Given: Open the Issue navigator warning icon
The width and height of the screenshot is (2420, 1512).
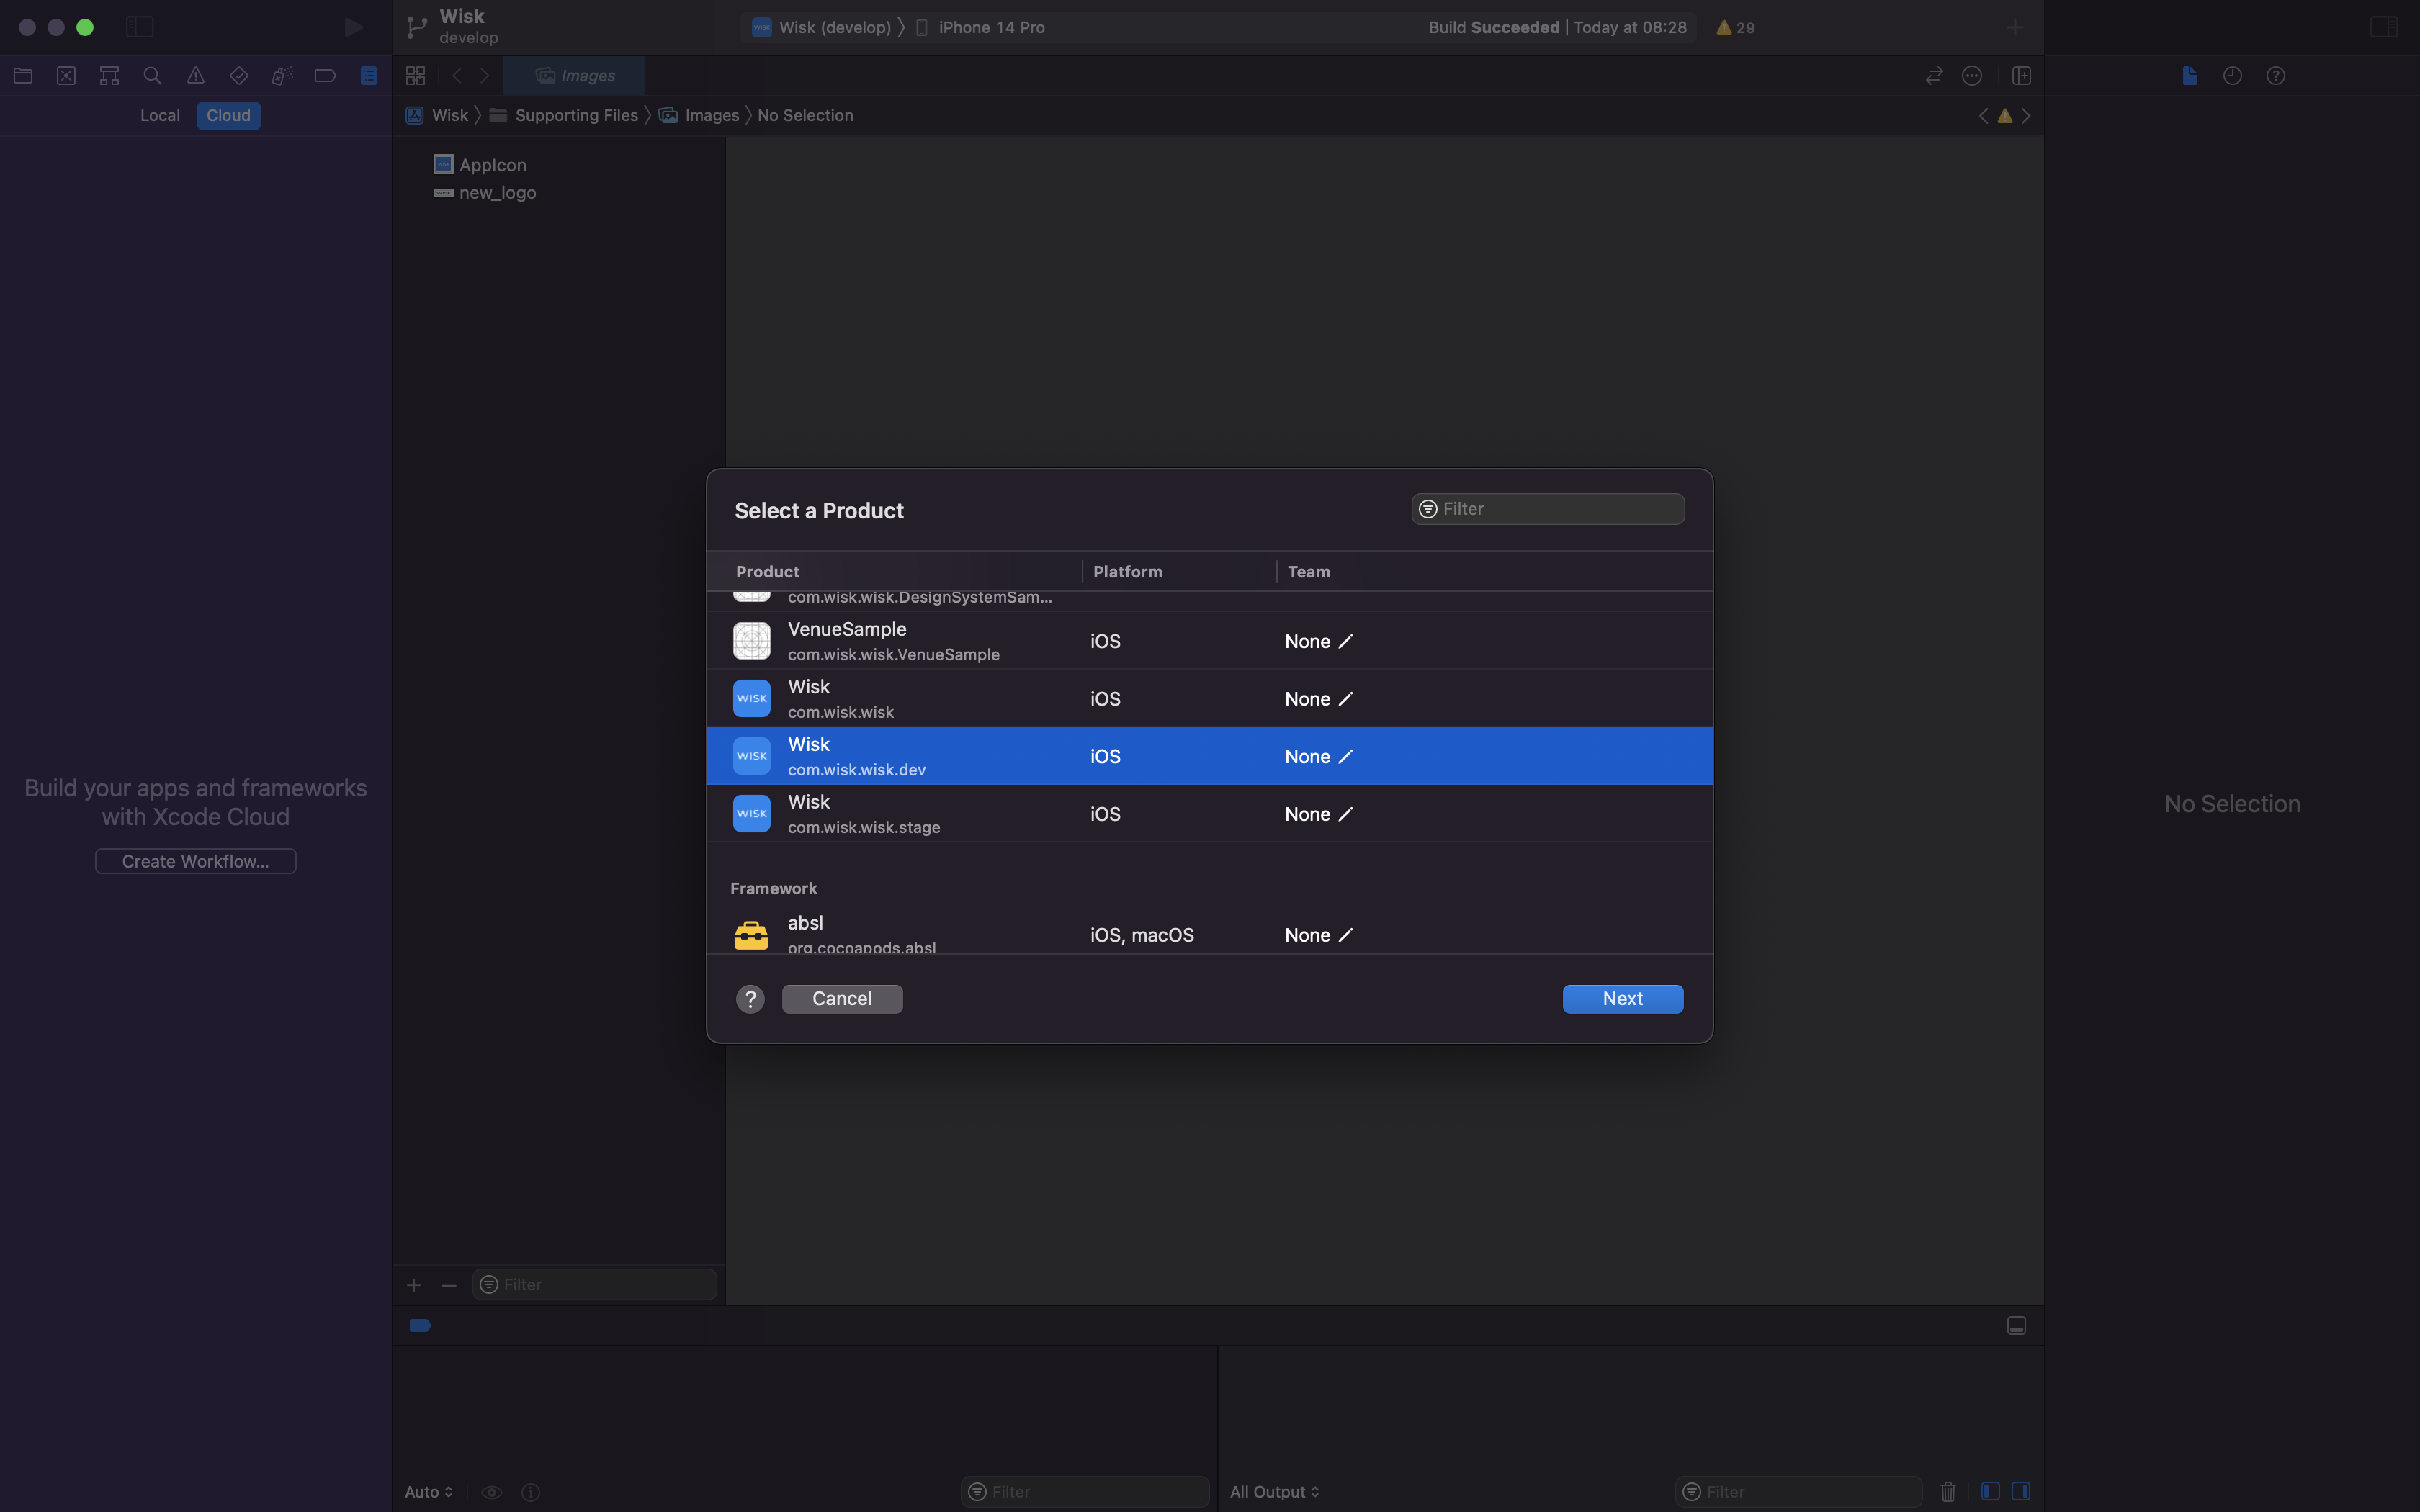Looking at the screenshot, I should tap(196, 75).
